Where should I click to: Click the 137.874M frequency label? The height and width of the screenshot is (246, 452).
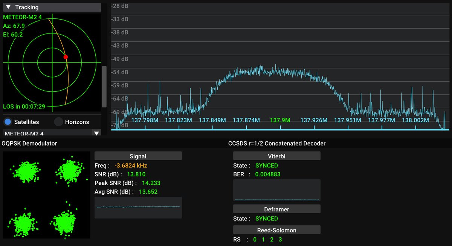246,120
